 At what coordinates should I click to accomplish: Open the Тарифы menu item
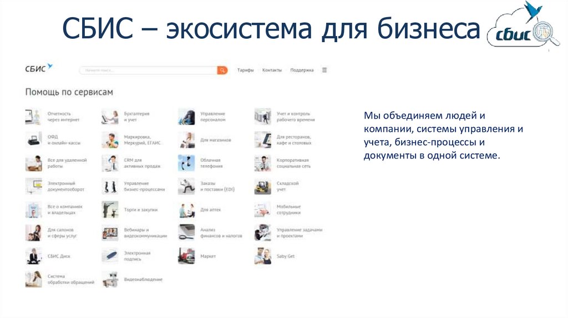coord(245,70)
